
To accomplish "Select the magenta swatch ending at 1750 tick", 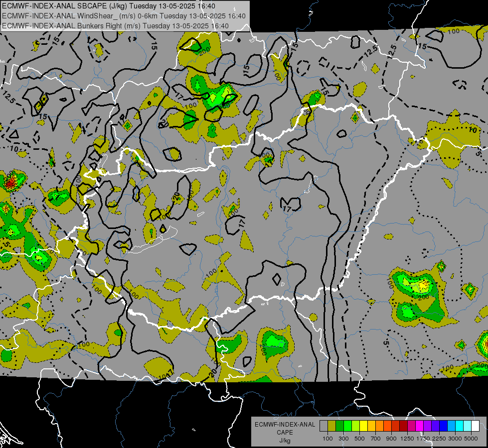I will pos(420,426).
